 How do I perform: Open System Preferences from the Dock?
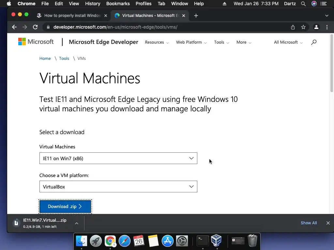click(182, 241)
